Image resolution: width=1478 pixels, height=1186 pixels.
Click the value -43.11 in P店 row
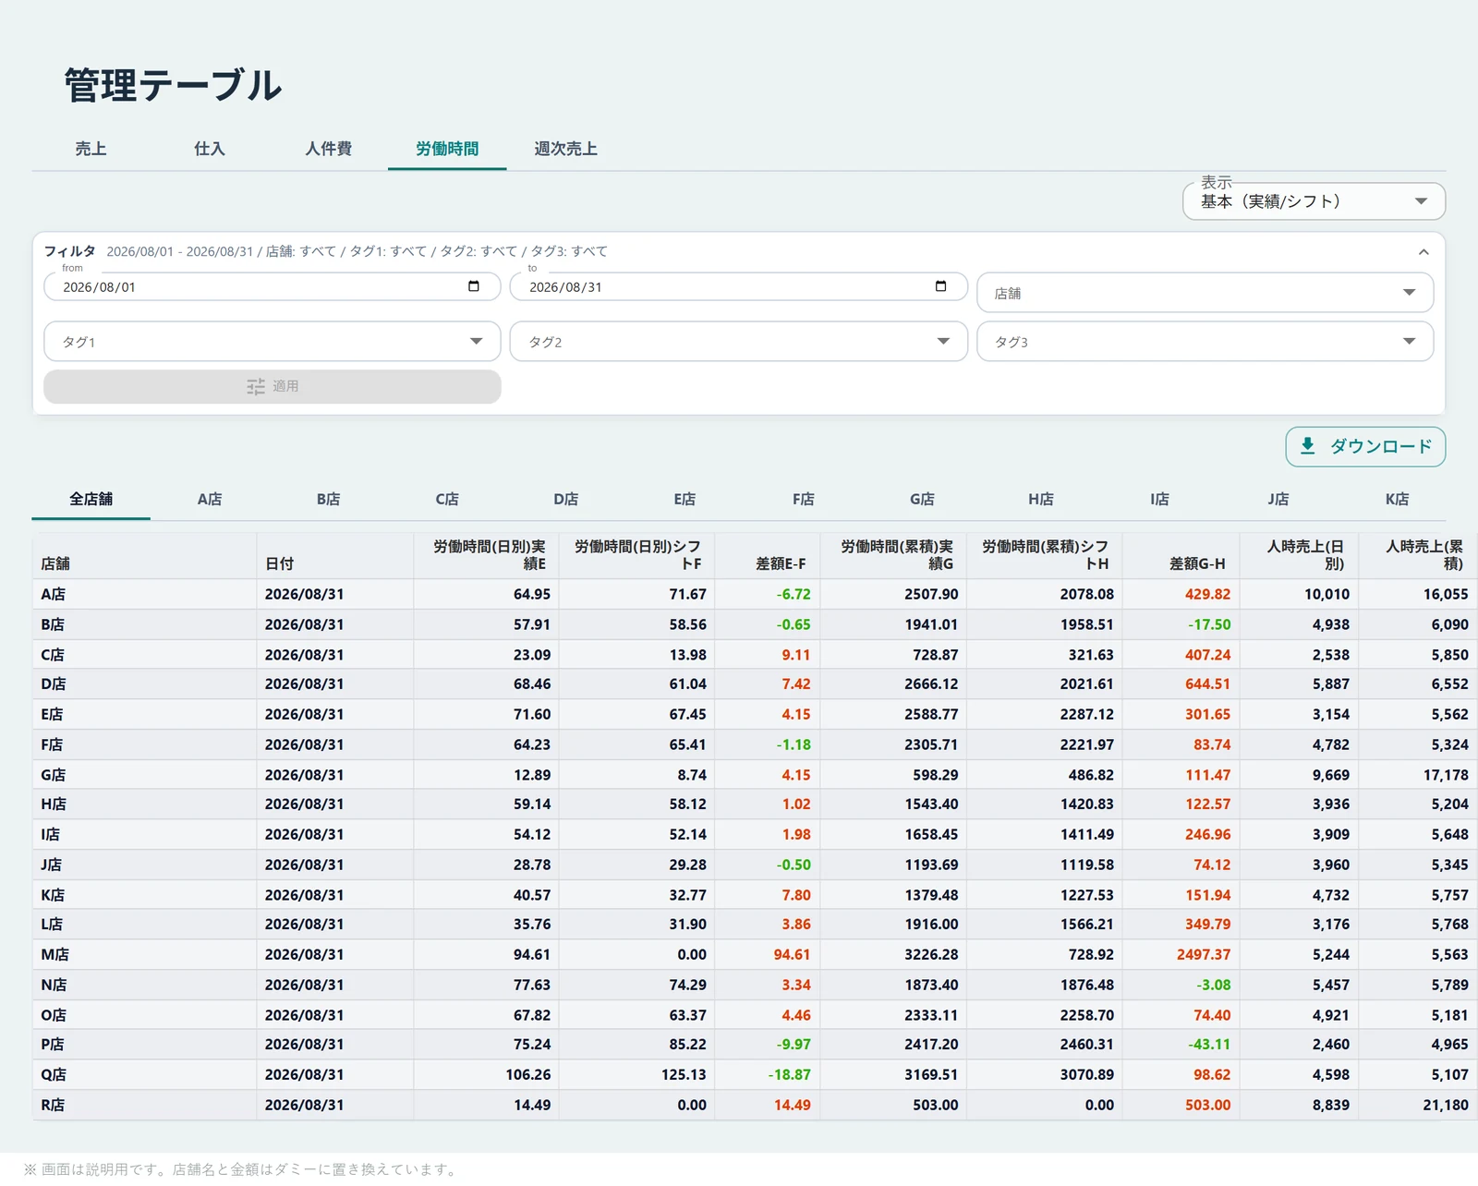tap(1209, 1044)
